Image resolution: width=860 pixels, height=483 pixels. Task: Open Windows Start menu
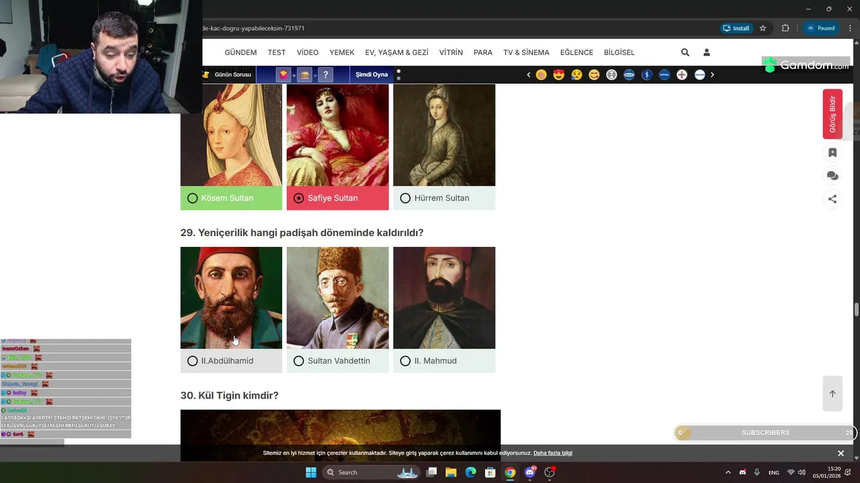(x=311, y=472)
